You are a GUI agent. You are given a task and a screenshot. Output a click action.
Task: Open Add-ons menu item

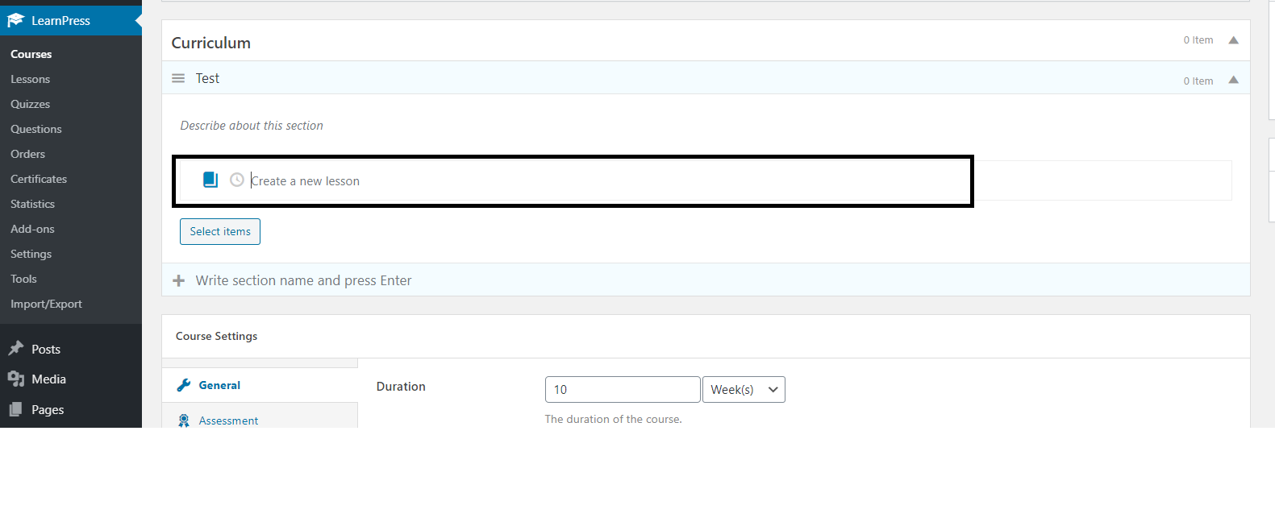[x=32, y=229]
